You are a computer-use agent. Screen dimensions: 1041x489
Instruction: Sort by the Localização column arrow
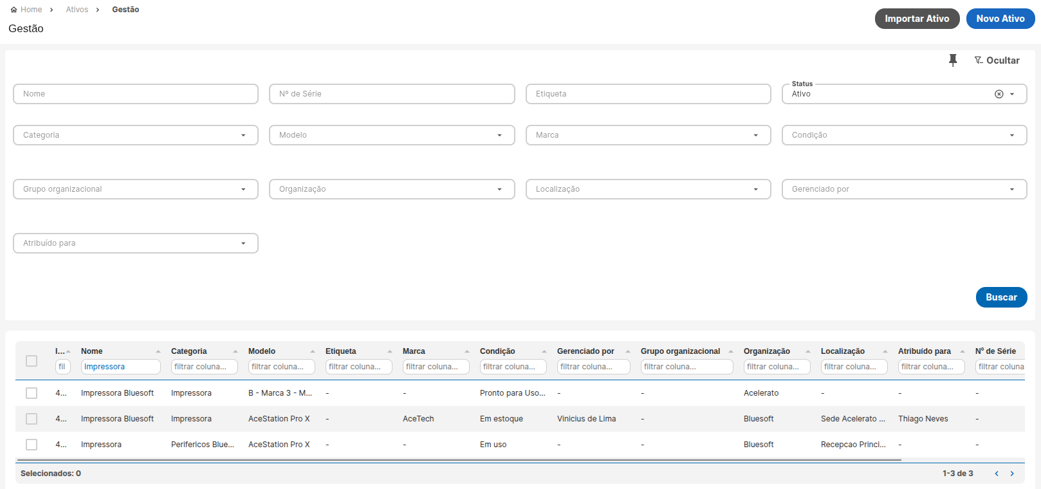(885, 351)
